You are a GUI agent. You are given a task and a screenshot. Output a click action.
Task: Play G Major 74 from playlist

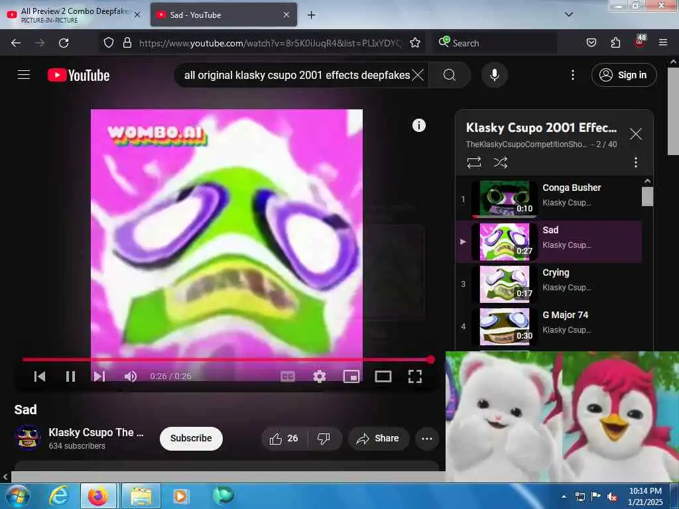548,326
